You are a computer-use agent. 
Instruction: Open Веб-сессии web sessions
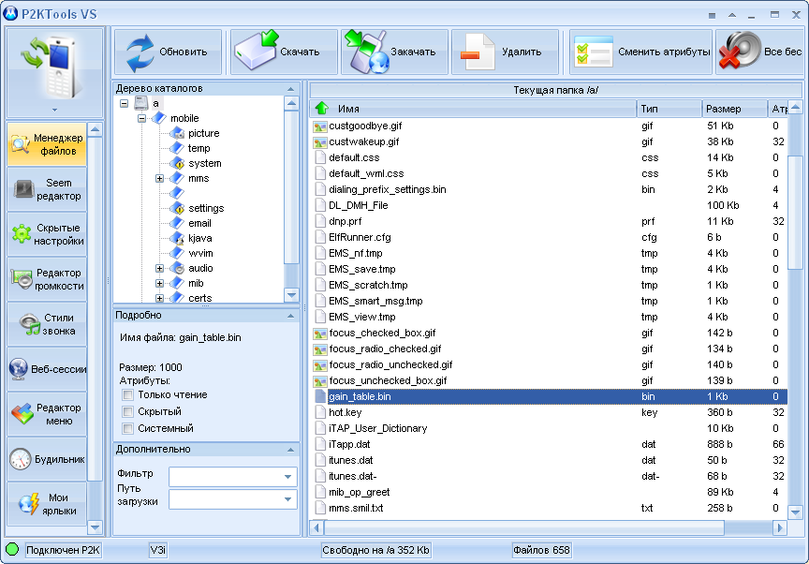coord(47,369)
